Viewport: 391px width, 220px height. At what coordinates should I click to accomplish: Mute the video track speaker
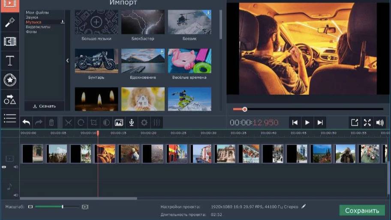tap(16, 167)
